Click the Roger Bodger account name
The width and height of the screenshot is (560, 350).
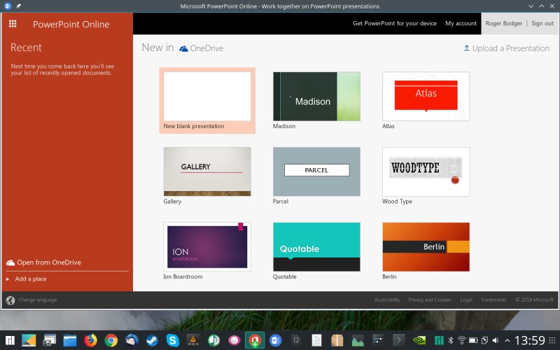(504, 24)
